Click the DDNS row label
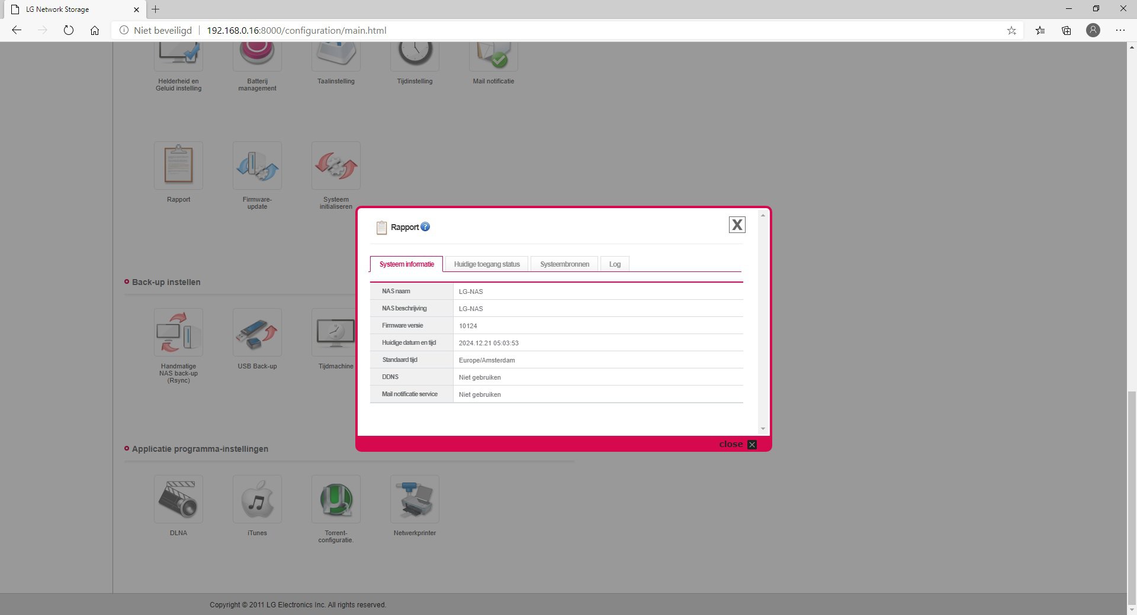 point(390,377)
